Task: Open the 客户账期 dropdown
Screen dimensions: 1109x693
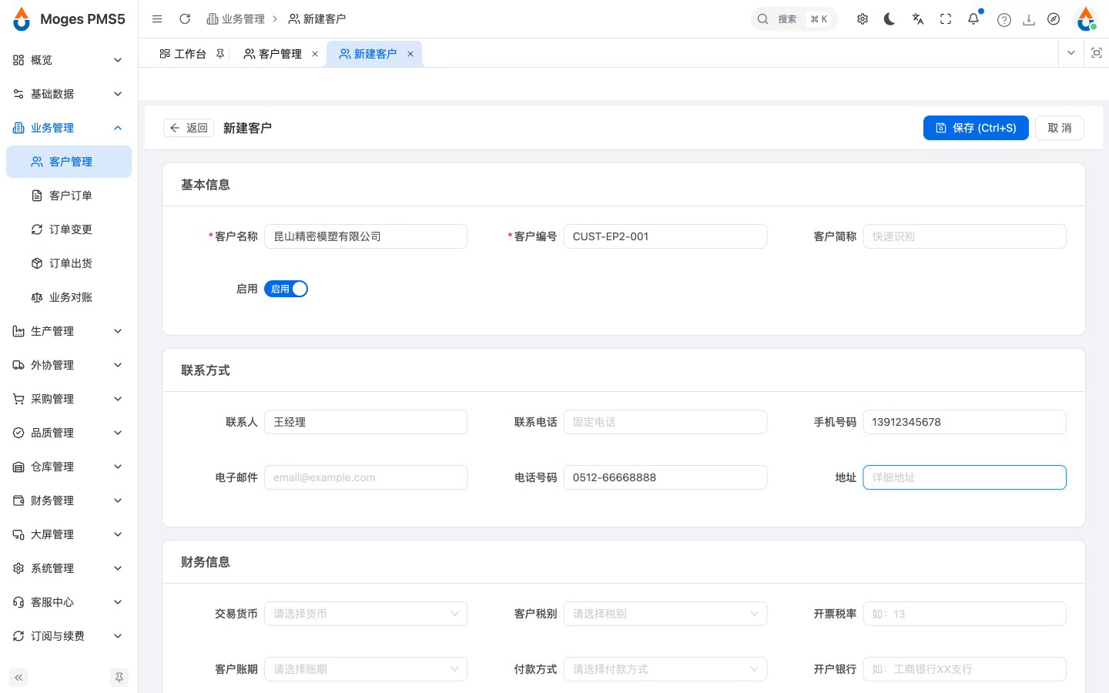Action: point(366,669)
